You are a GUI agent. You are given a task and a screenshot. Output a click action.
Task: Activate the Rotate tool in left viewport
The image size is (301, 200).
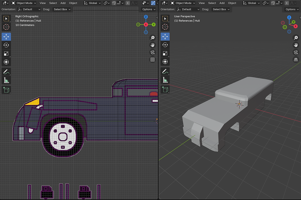(6, 45)
